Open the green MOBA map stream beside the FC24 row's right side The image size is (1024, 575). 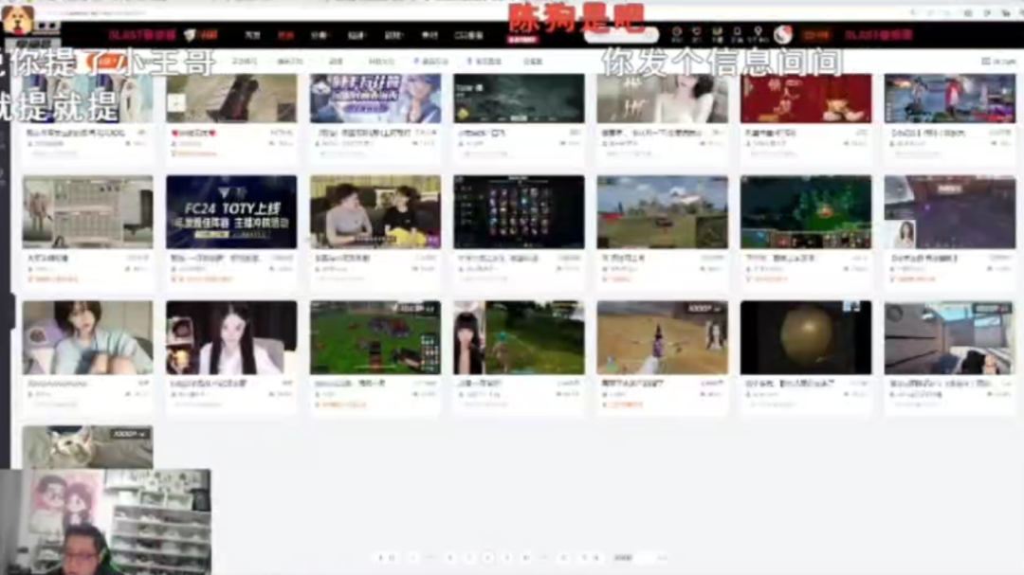tap(806, 211)
